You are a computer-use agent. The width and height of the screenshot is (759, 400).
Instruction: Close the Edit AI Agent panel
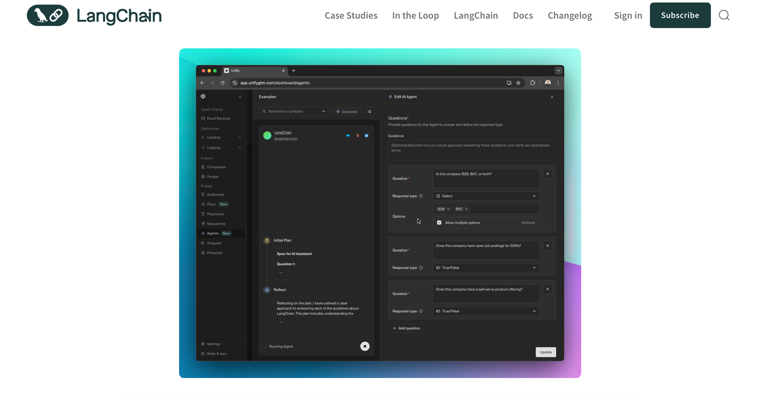point(552,97)
